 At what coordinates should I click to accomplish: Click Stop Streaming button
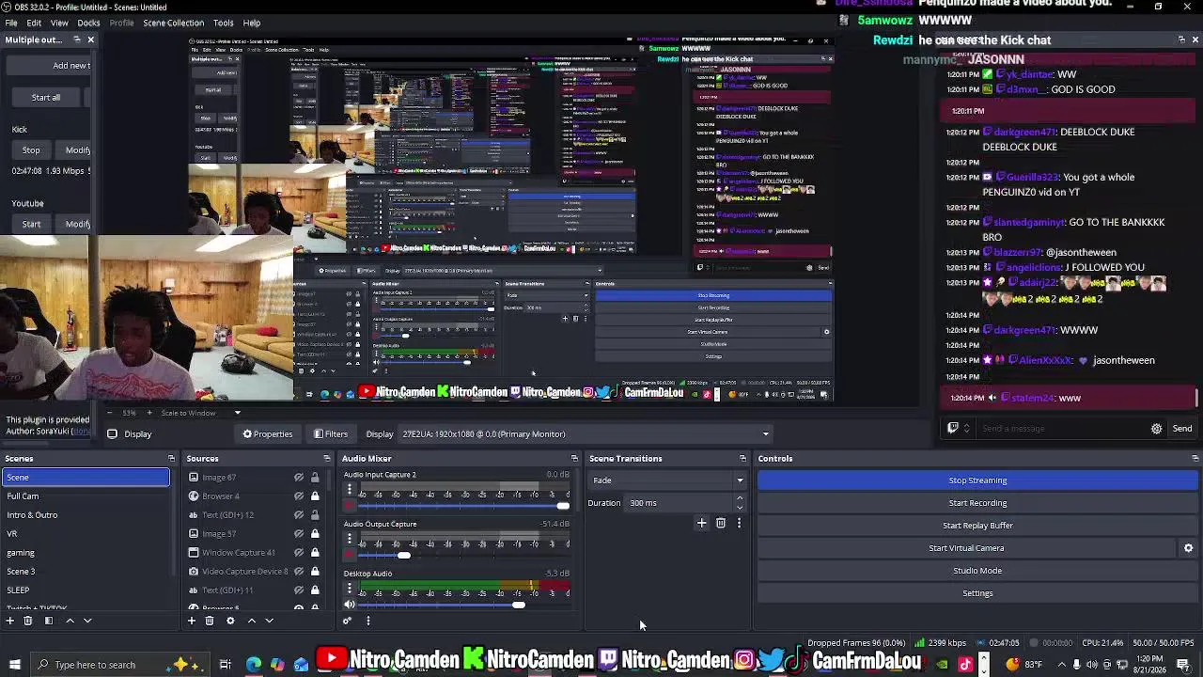[x=977, y=480]
